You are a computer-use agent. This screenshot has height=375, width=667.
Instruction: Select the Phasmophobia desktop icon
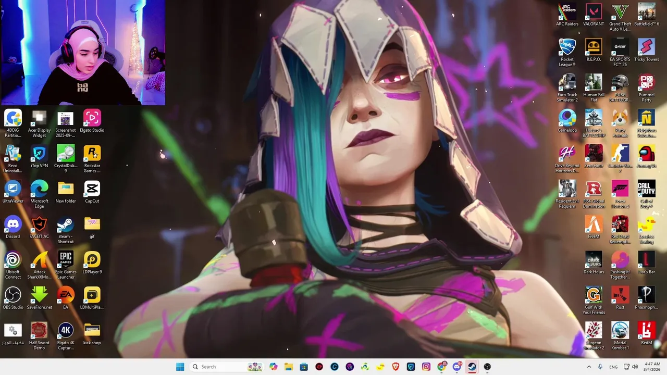pos(646,298)
